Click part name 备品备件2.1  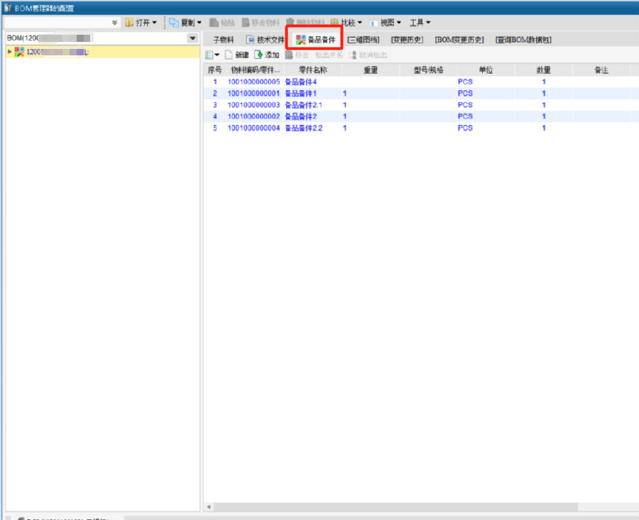coord(304,105)
